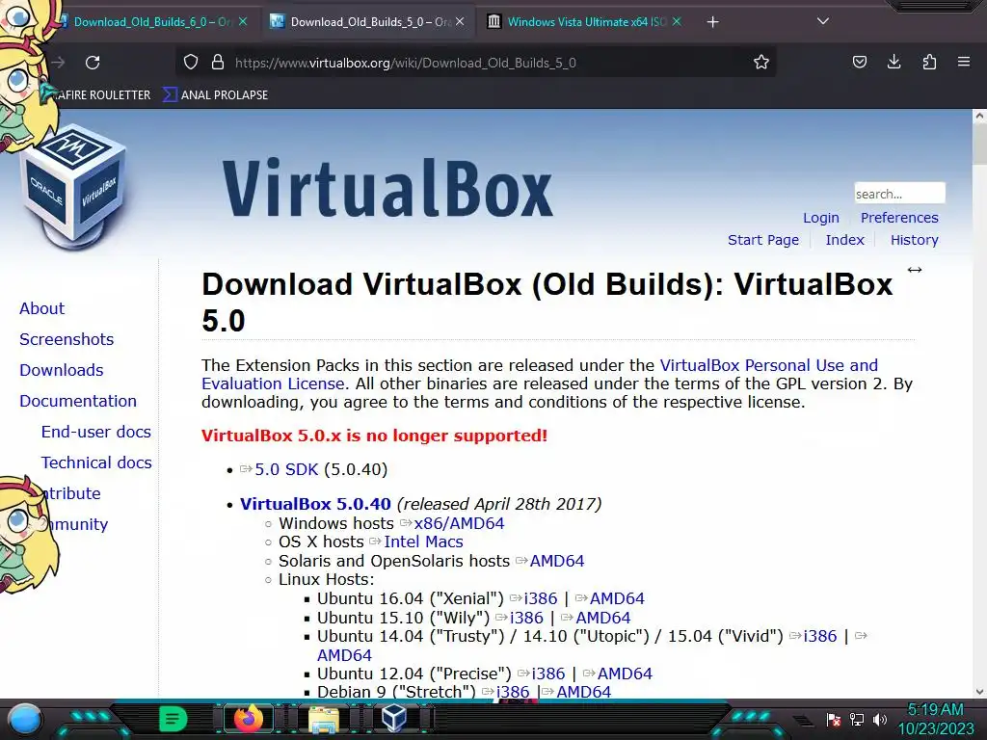Open the Preferences link
987x740 pixels.
899,218
